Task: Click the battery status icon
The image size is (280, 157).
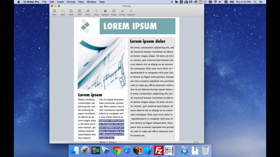Action: click(232, 2)
